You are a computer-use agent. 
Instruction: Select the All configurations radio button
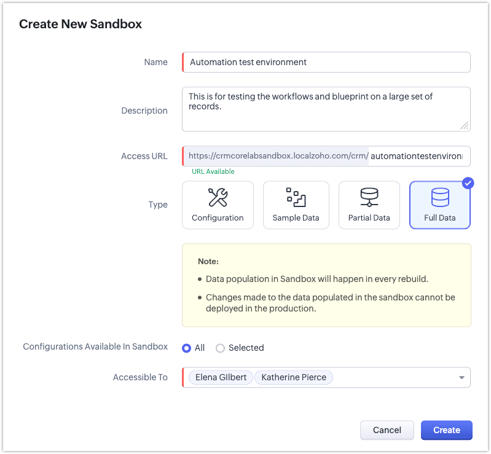pyautogui.click(x=187, y=348)
